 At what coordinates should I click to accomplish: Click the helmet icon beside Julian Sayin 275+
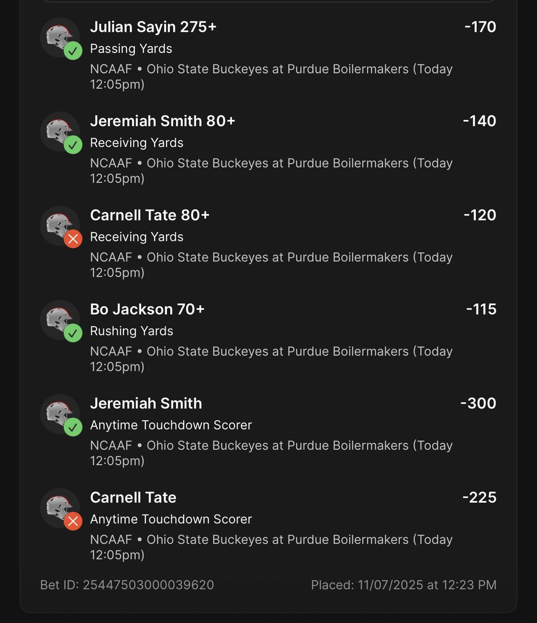pos(60,37)
